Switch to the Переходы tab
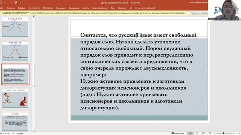241x135 pixels. click(48, 8)
